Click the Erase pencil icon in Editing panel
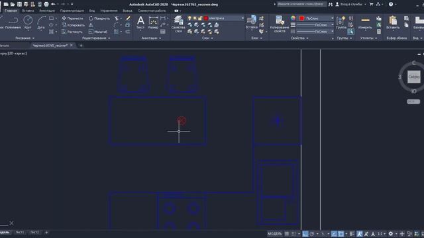 coord(128,18)
